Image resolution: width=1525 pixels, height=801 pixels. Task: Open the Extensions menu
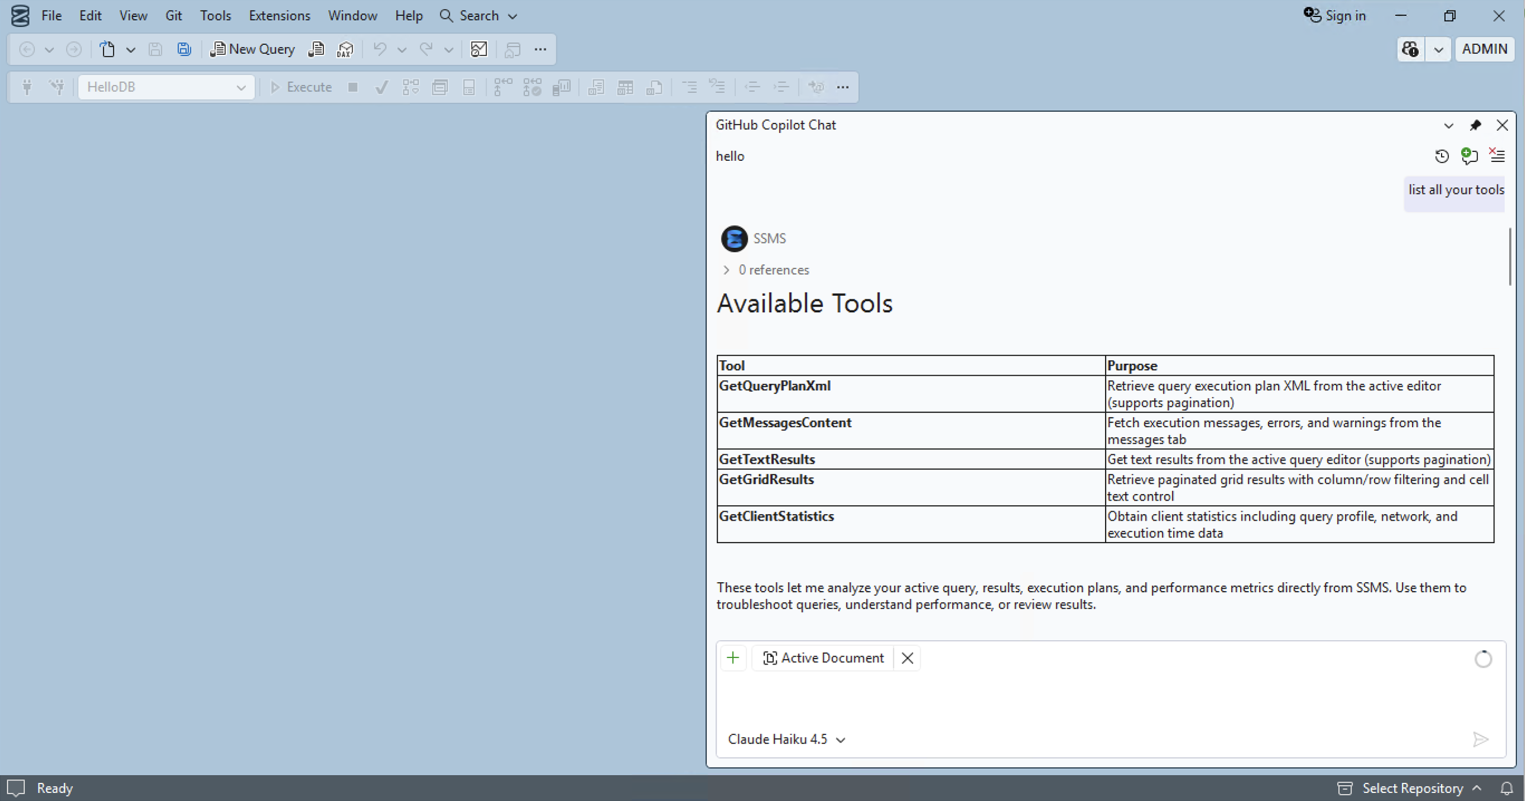[x=280, y=16]
